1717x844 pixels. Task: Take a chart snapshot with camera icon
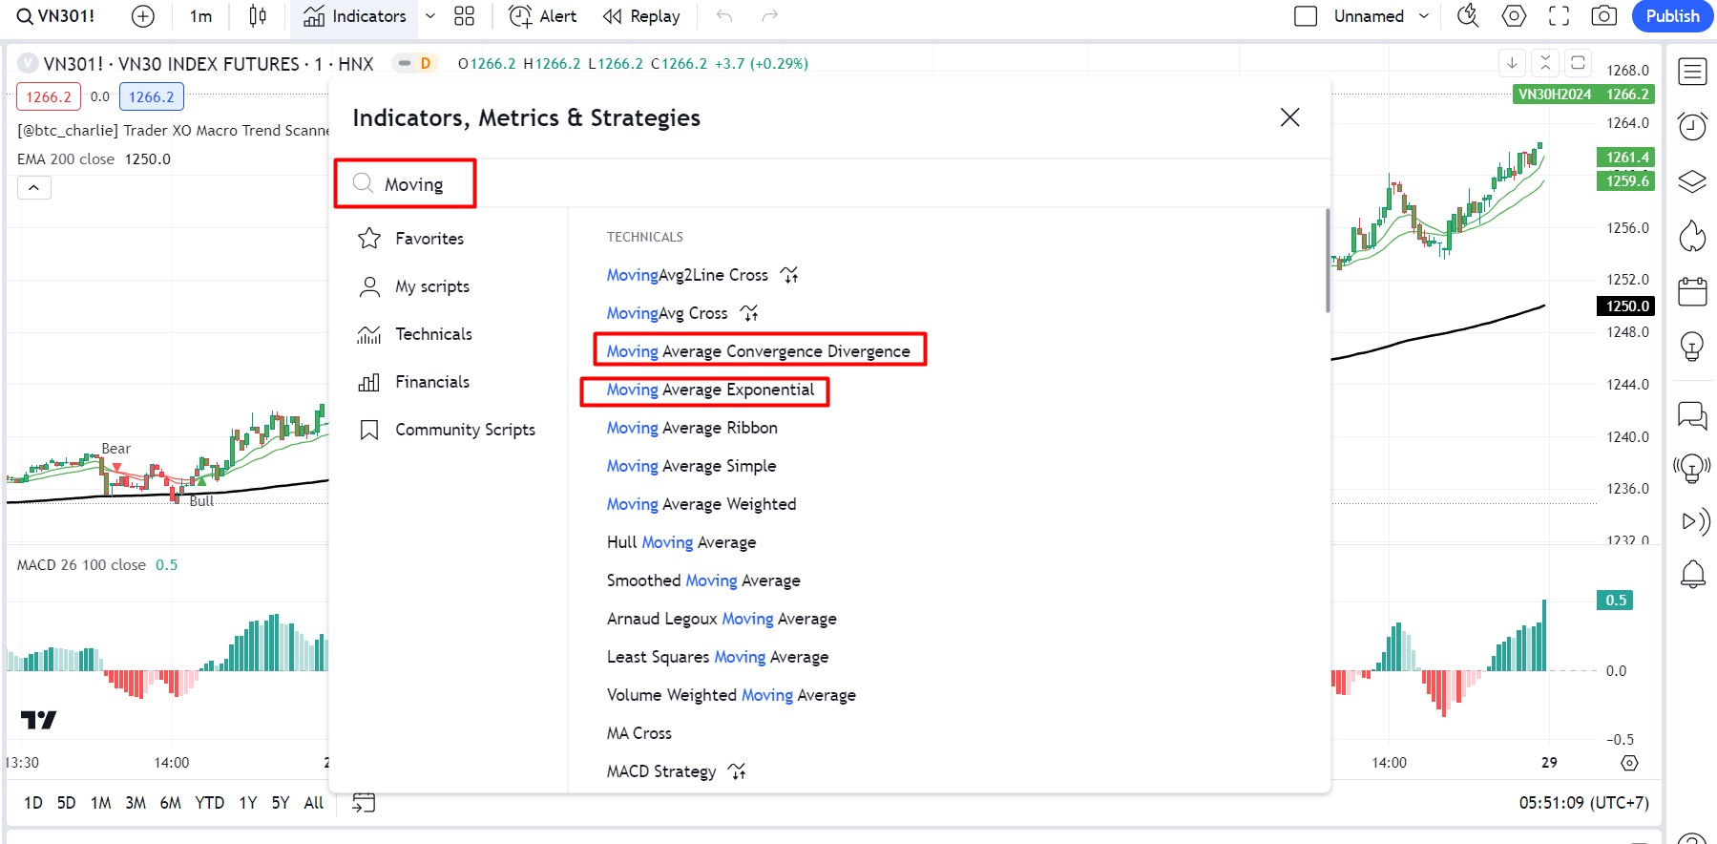tap(1603, 16)
